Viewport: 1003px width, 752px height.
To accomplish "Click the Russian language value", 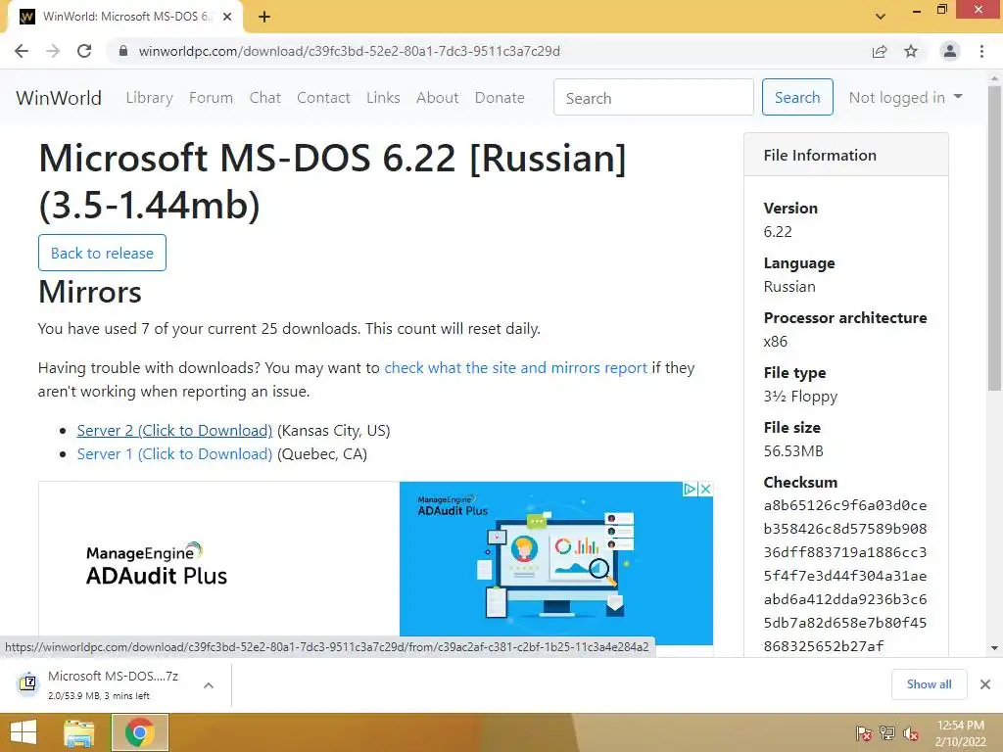I will [789, 287].
